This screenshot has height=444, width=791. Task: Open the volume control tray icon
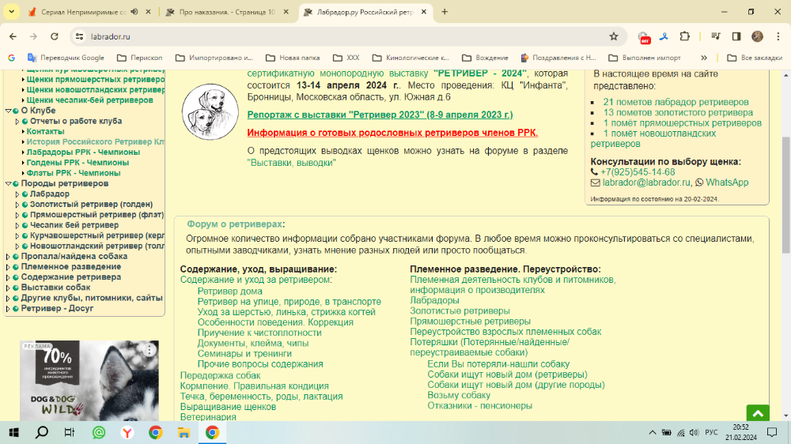point(694,432)
